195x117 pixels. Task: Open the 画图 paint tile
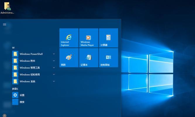[x=69, y=58]
